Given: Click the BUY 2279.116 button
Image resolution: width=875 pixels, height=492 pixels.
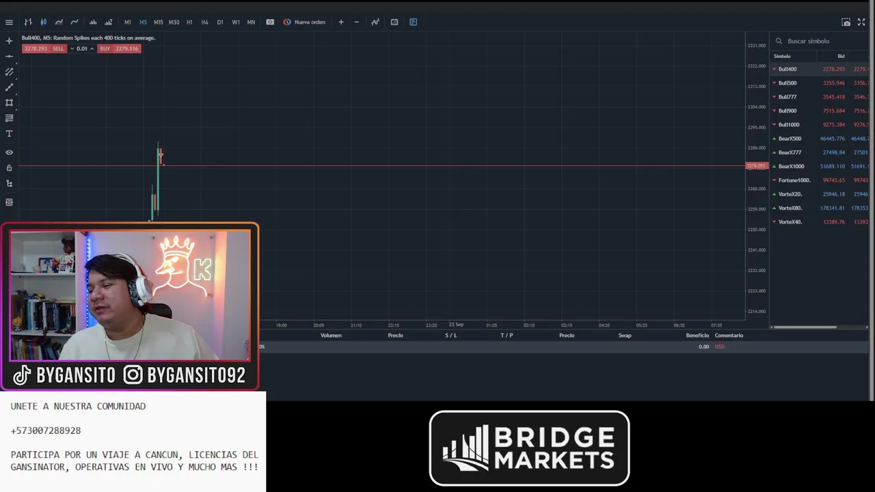Looking at the screenshot, I should point(119,49).
